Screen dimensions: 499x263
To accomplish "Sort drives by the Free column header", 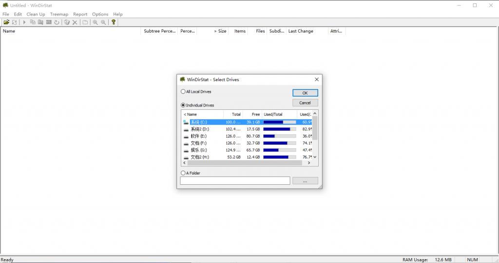I will tap(252, 114).
